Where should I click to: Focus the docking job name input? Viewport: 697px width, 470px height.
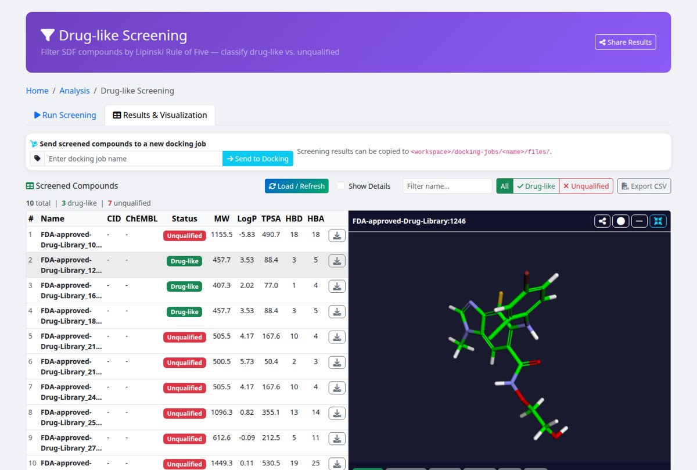click(134, 159)
